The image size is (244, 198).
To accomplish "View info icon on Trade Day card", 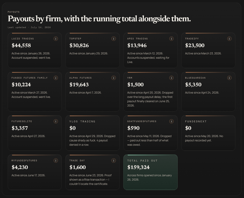I will tap(114, 161).
